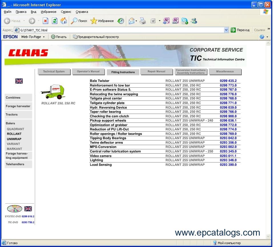Open the VARIANT baler submenu item
The height and width of the screenshot is (247, 274).
pos(13,144)
